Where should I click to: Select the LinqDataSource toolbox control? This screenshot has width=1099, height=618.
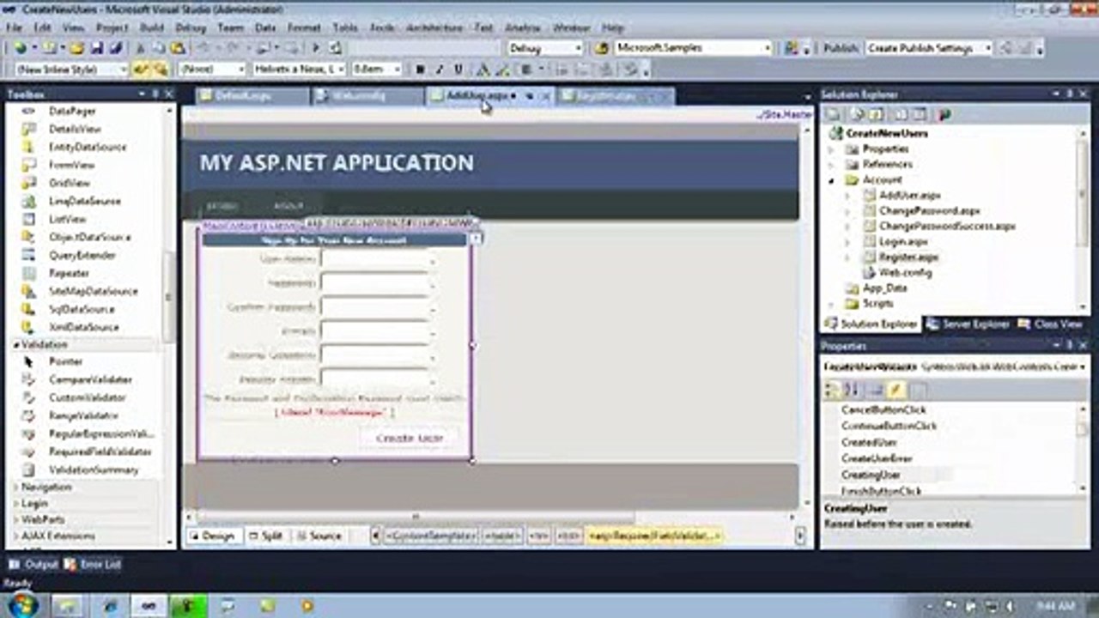point(85,201)
